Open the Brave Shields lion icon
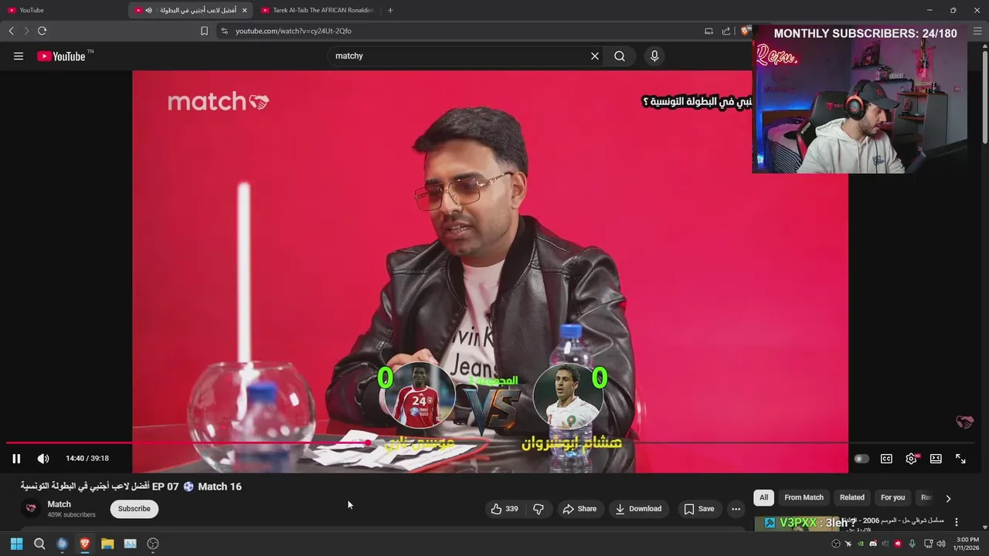Screen dimensions: 989x556 745,31
